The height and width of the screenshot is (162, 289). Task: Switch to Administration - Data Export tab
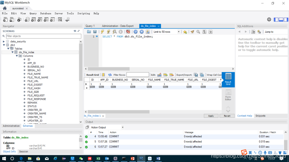click(x=118, y=26)
